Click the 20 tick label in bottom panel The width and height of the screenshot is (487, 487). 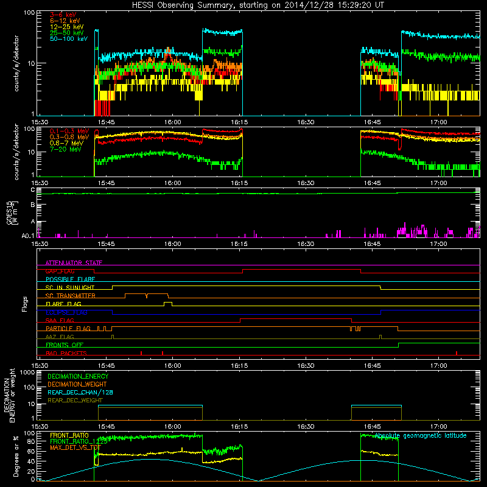[x=31, y=471]
